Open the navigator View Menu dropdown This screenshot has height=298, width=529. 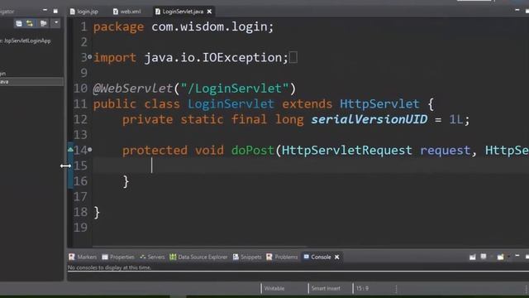click(56, 22)
